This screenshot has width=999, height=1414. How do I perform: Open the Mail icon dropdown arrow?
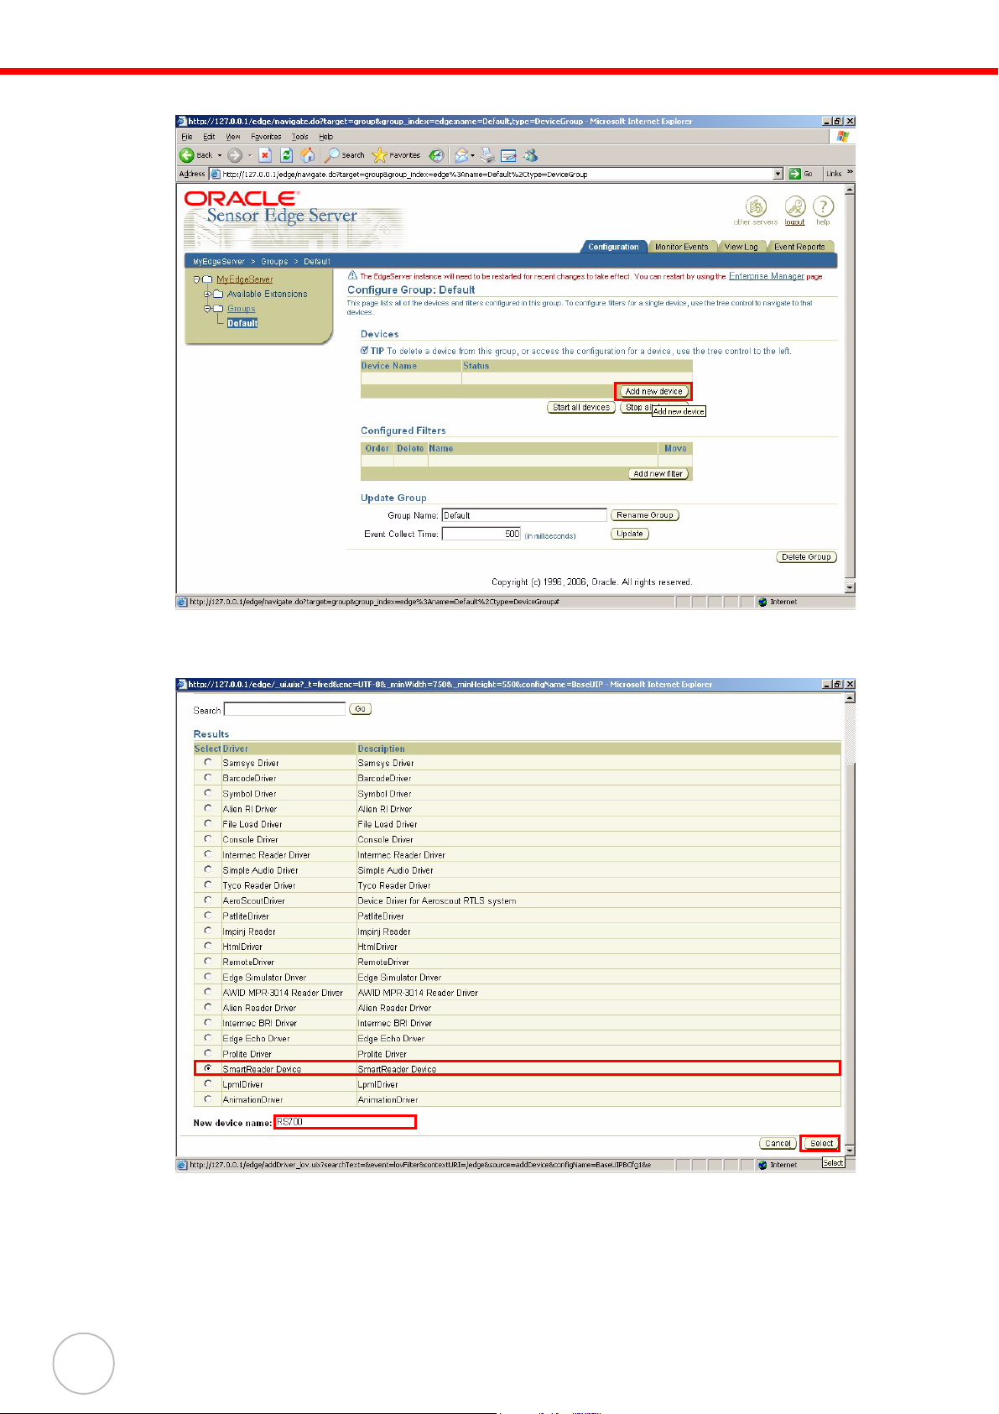(x=473, y=155)
